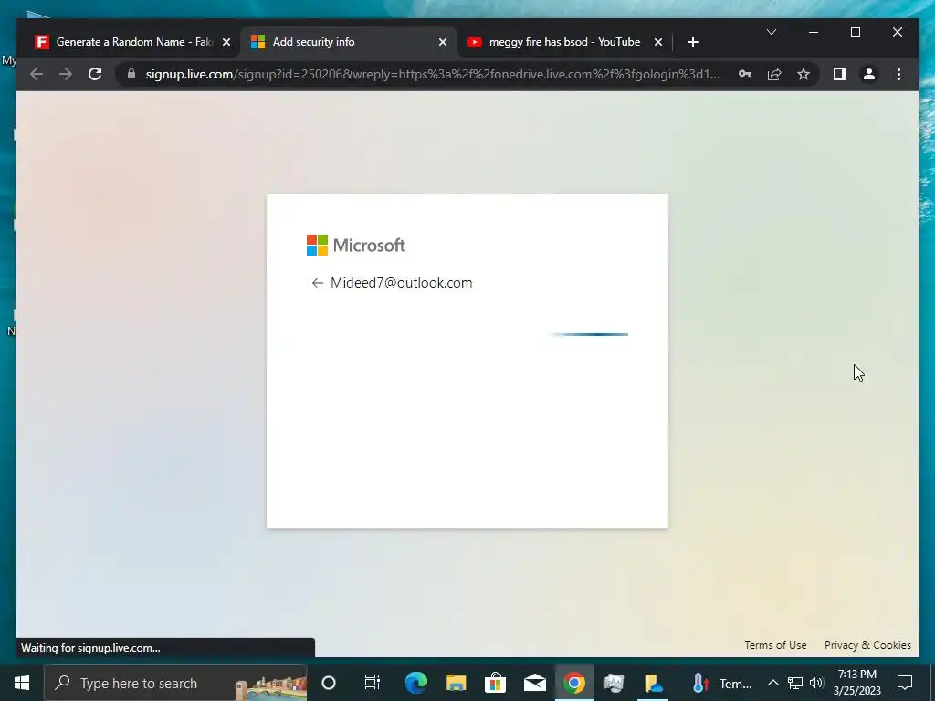Go back using the browser back arrow

coord(37,74)
